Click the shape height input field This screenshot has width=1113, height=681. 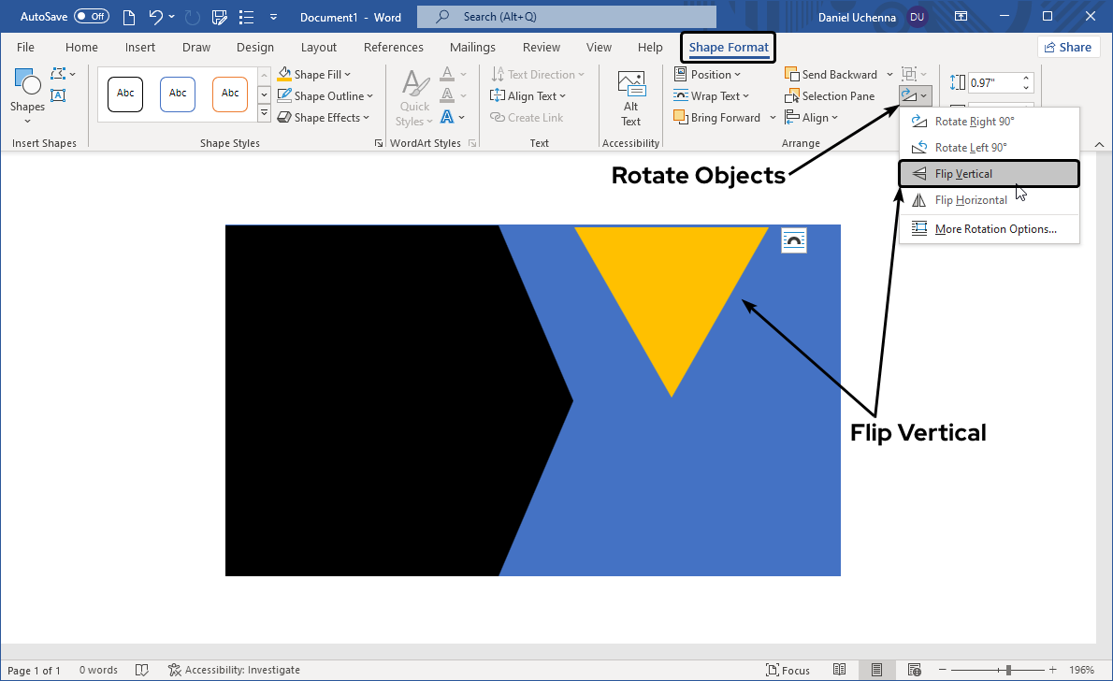coord(994,82)
